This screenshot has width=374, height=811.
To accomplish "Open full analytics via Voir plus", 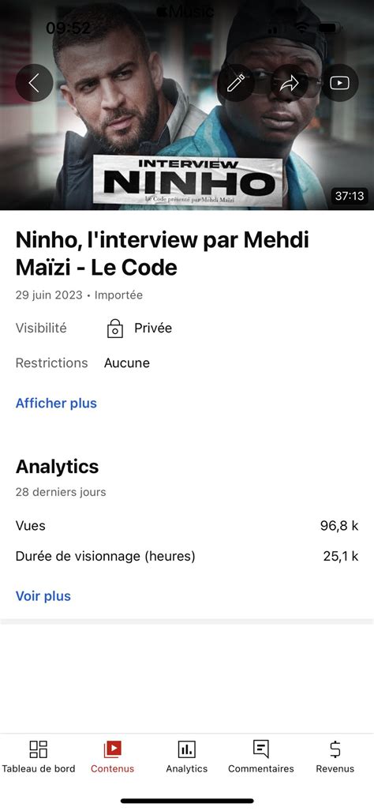I will tap(43, 596).
